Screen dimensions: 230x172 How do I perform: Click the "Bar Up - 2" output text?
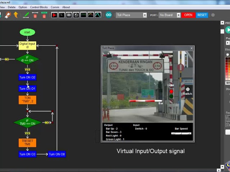112,129
